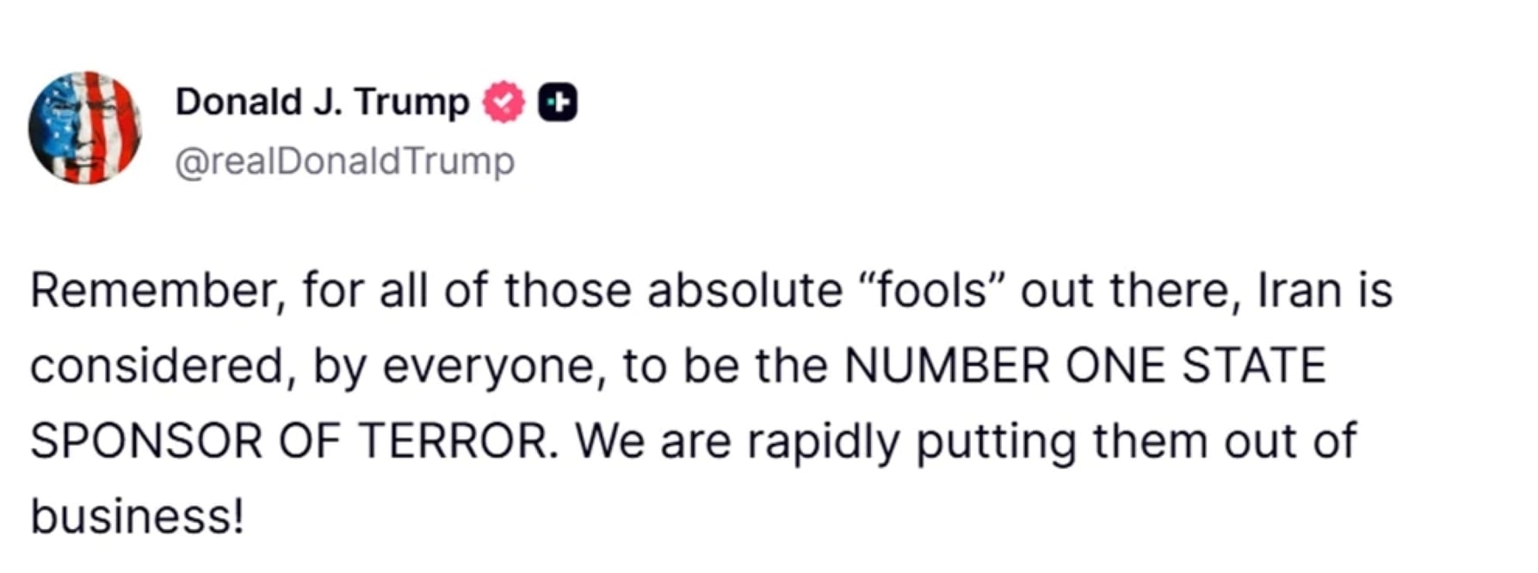Click the word "those" in the first line
The image size is (1538, 573).
click(567, 290)
